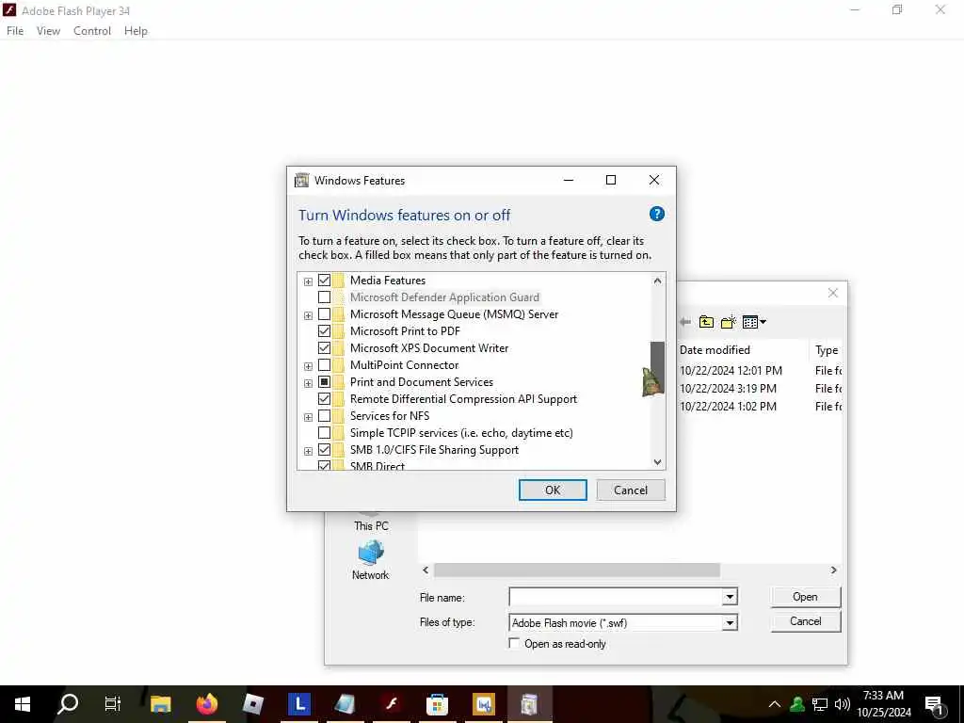
Task: Switch to Windows Features taskbar icon
Action: pyautogui.click(x=529, y=704)
